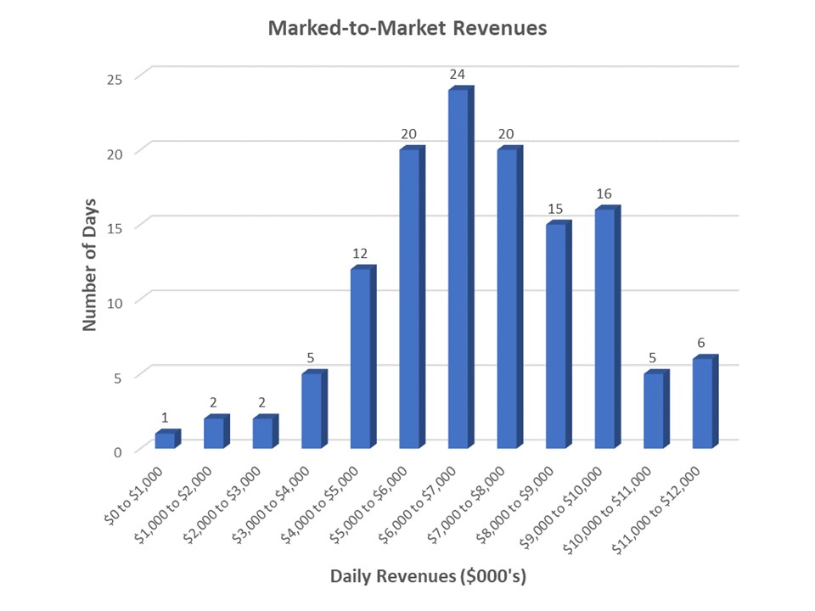
Task: Select the bar with data label 15
Action: click(x=556, y=335)
